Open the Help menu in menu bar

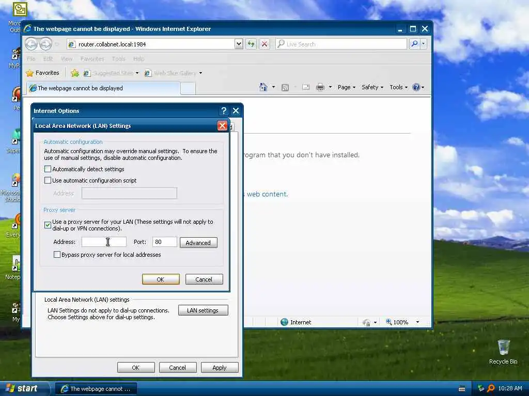(138, 59)
